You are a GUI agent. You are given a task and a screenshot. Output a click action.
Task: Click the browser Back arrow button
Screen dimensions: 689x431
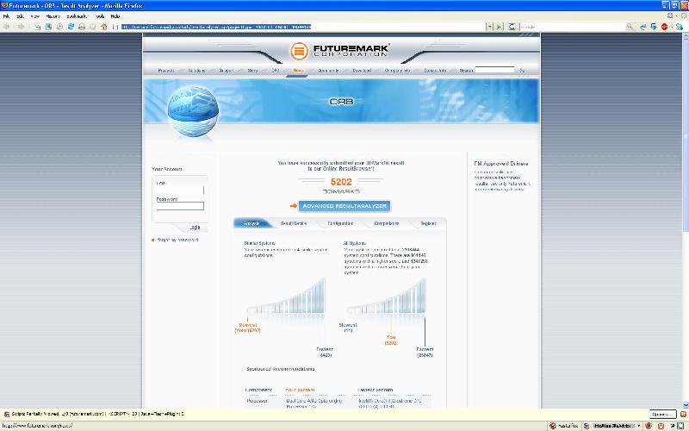pyautogui.click(x=7, y=27)
